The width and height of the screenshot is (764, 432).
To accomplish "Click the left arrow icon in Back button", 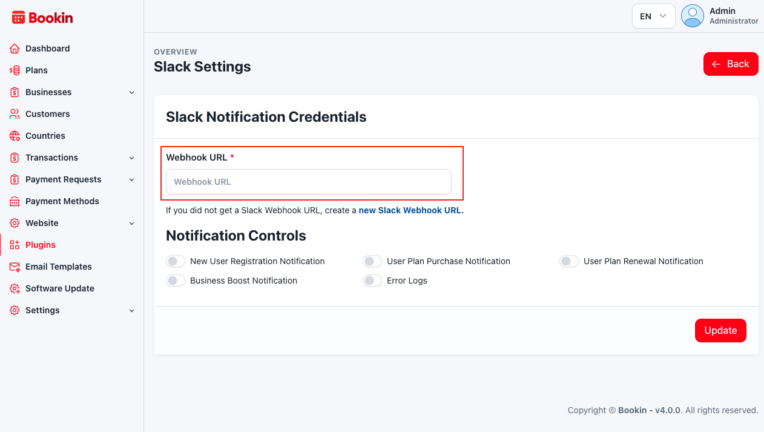I will point(716,64).
